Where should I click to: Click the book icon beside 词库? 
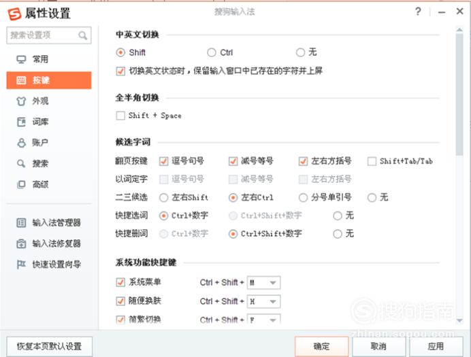(x=21, y=122)
